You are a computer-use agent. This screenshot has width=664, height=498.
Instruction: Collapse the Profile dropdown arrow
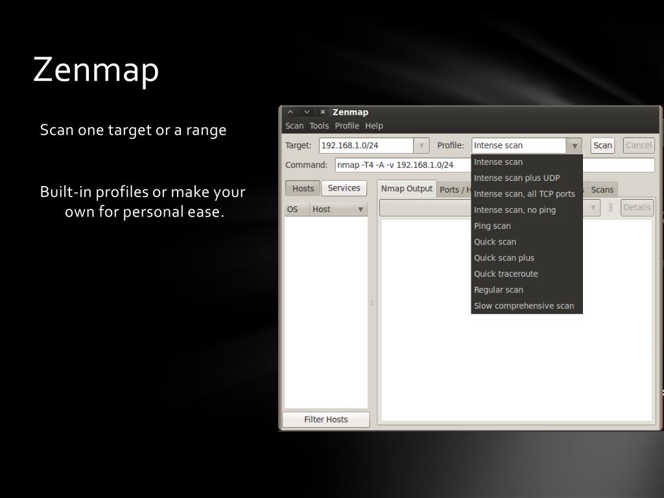[575, 146]
